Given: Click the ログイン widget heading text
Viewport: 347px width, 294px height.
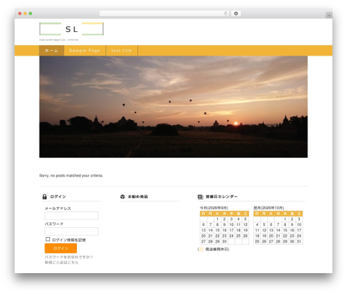Looking at the screenshot, I should point(58,197).
